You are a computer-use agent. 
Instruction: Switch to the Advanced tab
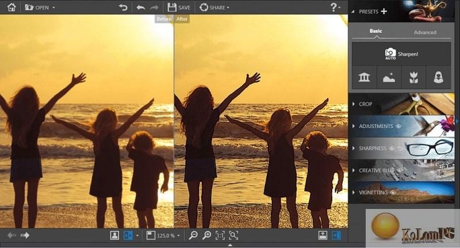click(x=425, y=32)
